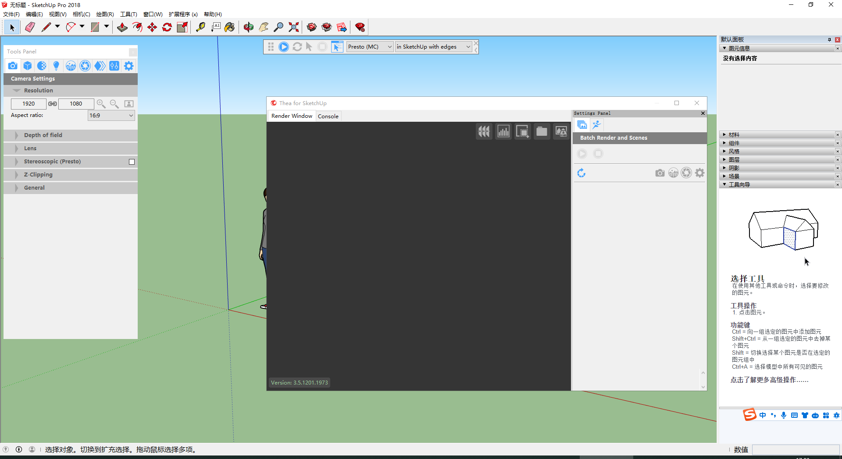Click the resolution zoom-in magnifier icon
This screenshot has width=842, height=459.
point(101,104)
